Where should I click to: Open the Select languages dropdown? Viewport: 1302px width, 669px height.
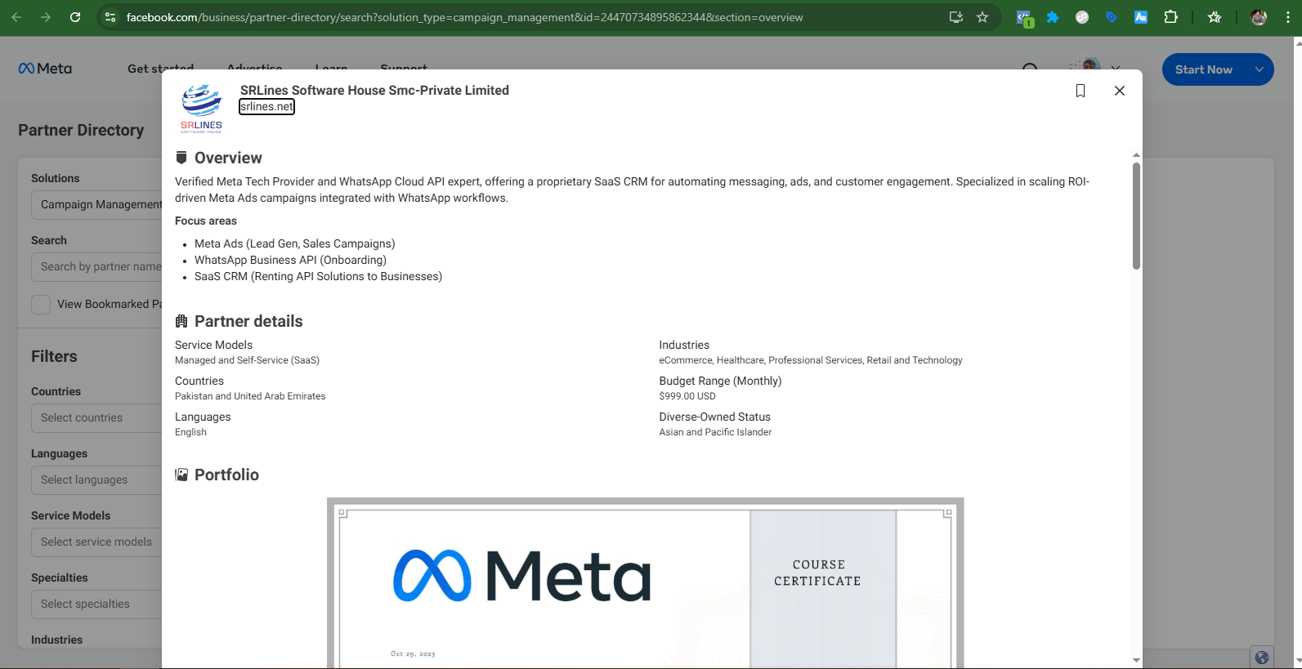click(x=98, y=479)
